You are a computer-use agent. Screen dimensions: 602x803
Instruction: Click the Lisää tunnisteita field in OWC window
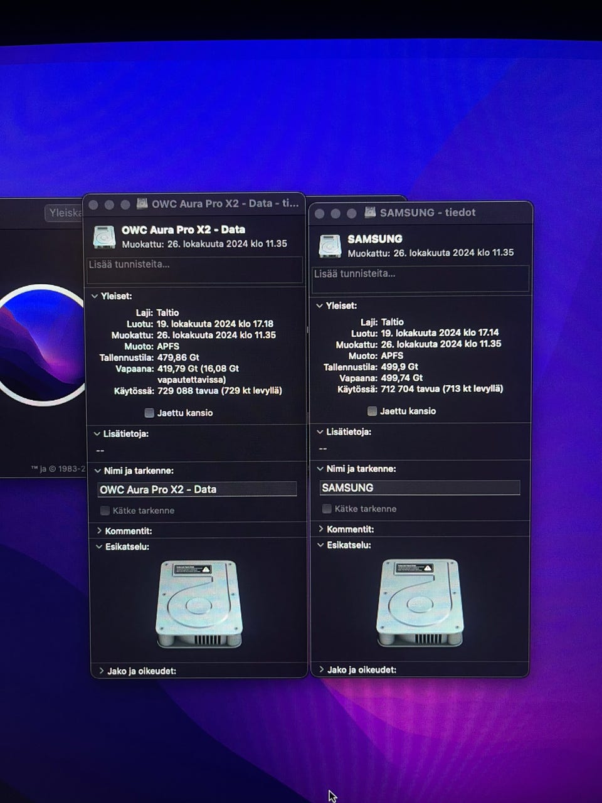[x=194, y=270]
